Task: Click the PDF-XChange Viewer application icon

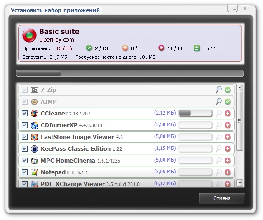Action: [x=34, y=184]
